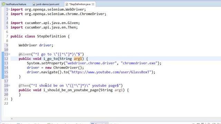
Task: Click the i_should_be_on_youtube_page method name
Action: 70,90
